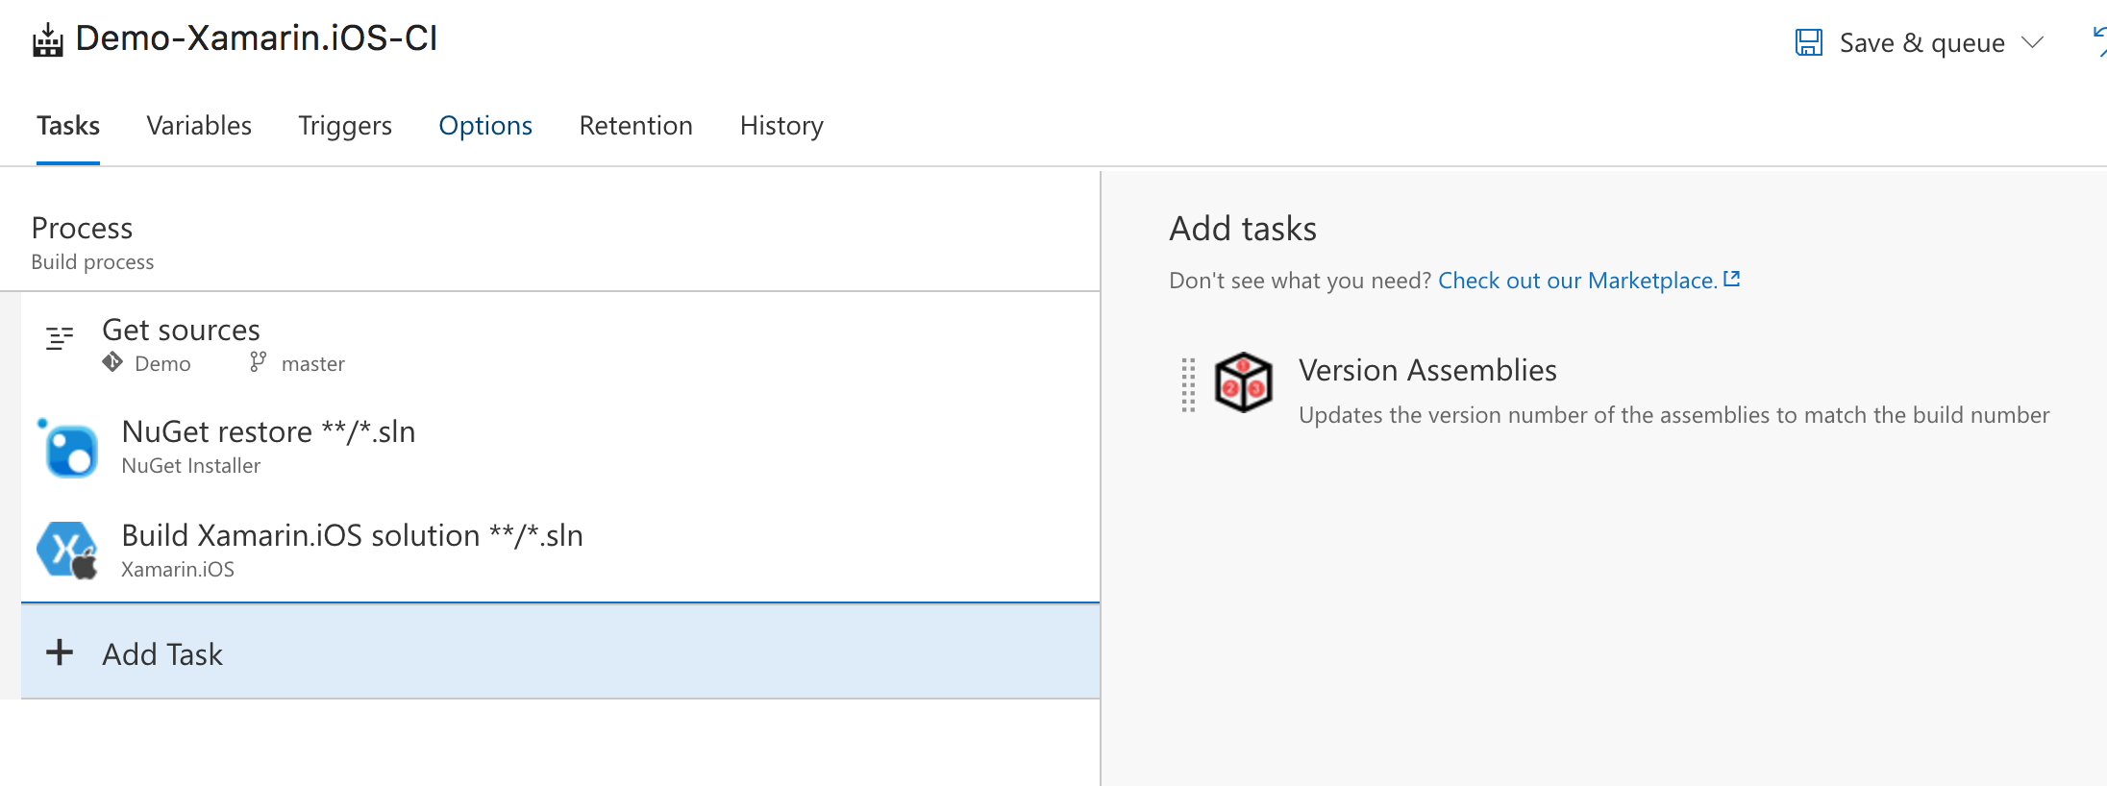Viewport: 2107px width, 786px height.
Task: Open the Retention tab
Action: point(635,126)
